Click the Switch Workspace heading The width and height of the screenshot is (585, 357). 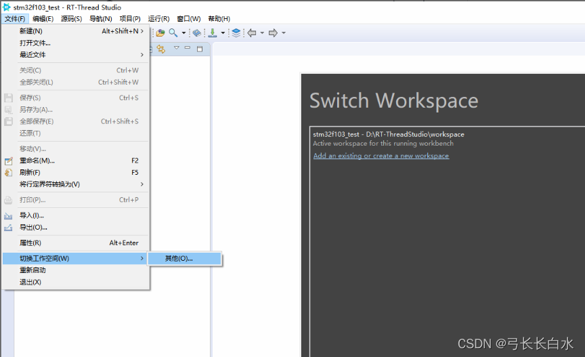pos(393,101)
